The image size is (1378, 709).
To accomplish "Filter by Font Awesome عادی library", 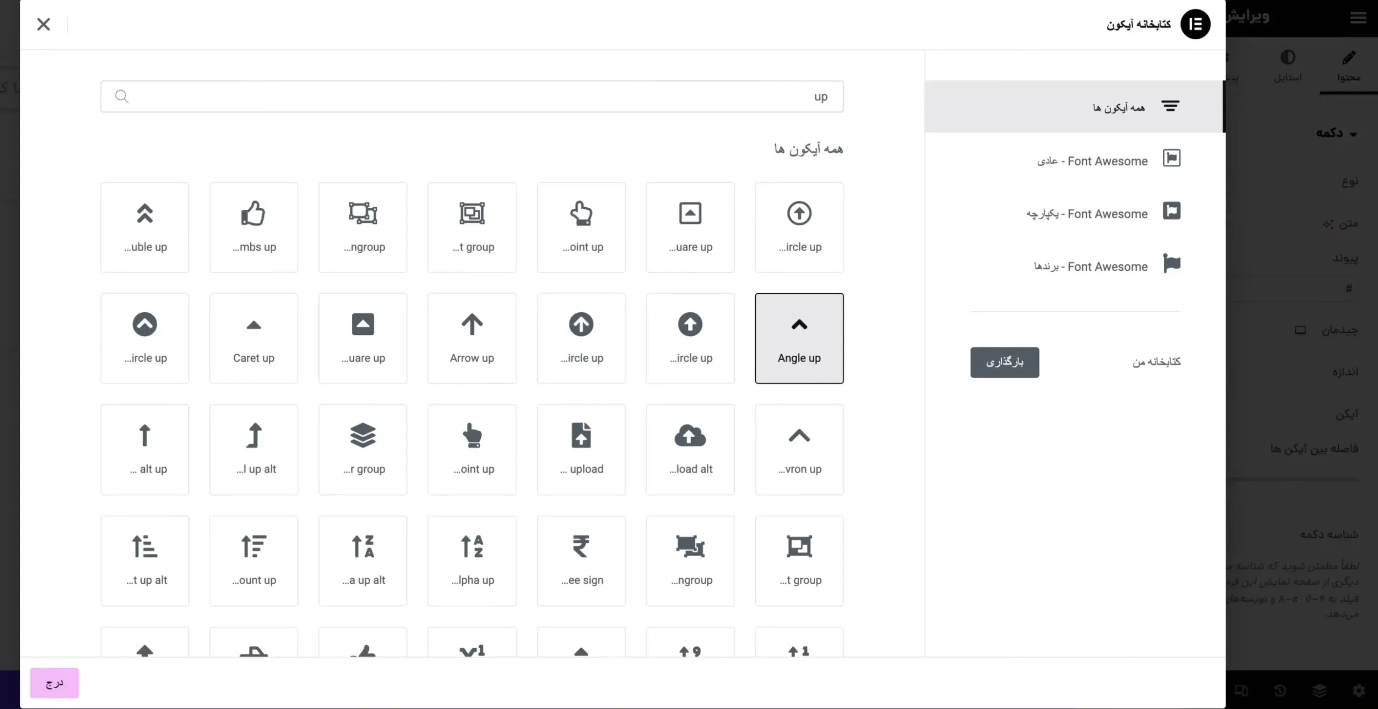I will (x=1093, y=160).
